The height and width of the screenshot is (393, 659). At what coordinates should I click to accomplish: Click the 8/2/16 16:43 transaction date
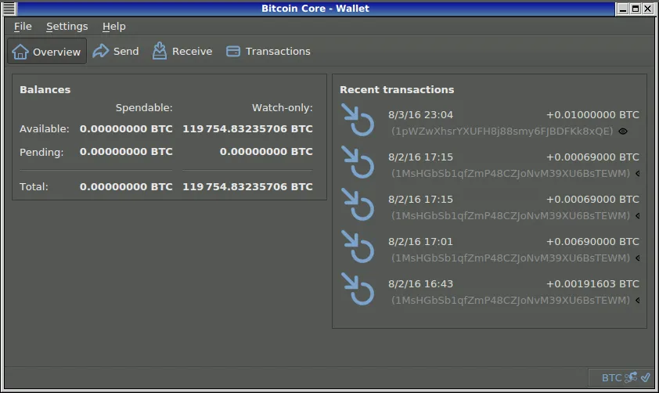[x=421, y=283]
